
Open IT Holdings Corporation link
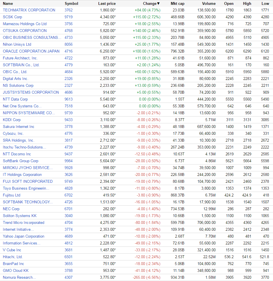click(22, 174)
